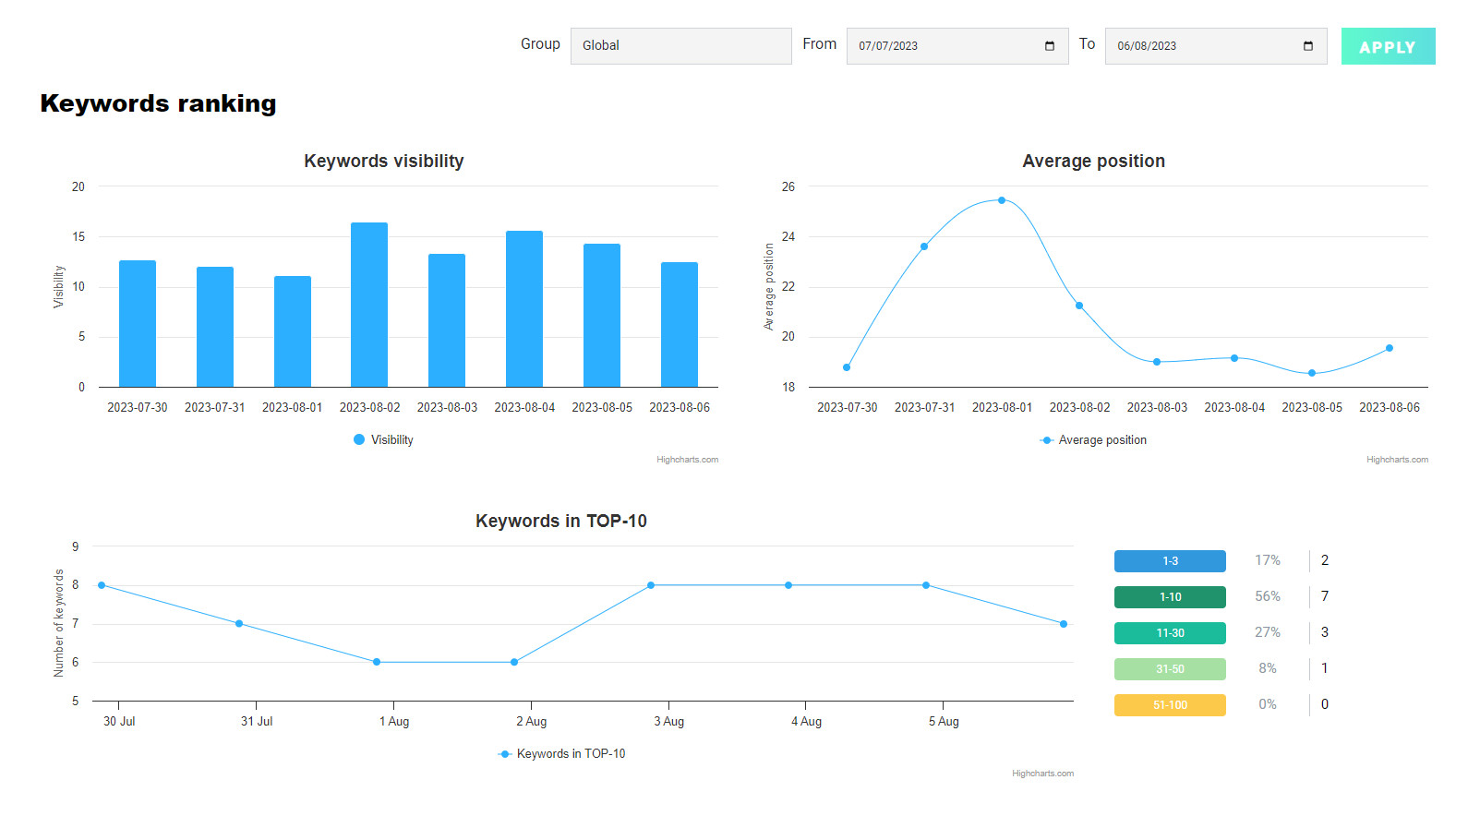Click the blue 1-3 ranking badge

(1170, 561)
